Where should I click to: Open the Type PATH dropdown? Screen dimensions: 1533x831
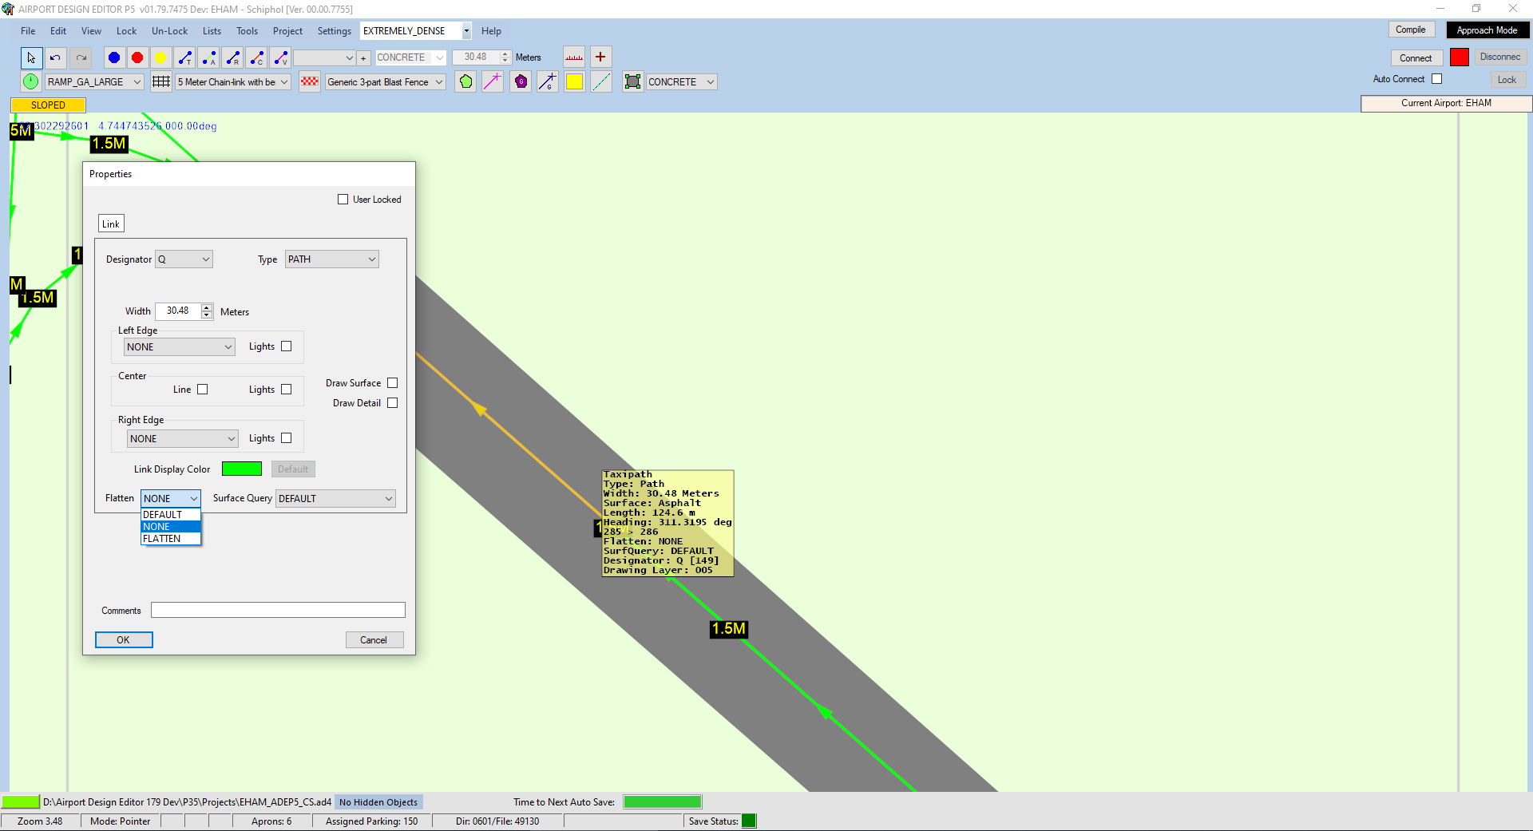point(331,259)
